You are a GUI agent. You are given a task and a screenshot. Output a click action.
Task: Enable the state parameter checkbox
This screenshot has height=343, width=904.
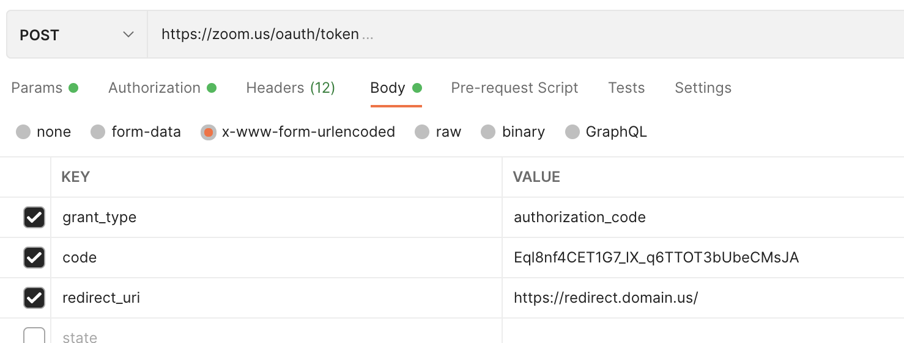click(x=34, y=336)
